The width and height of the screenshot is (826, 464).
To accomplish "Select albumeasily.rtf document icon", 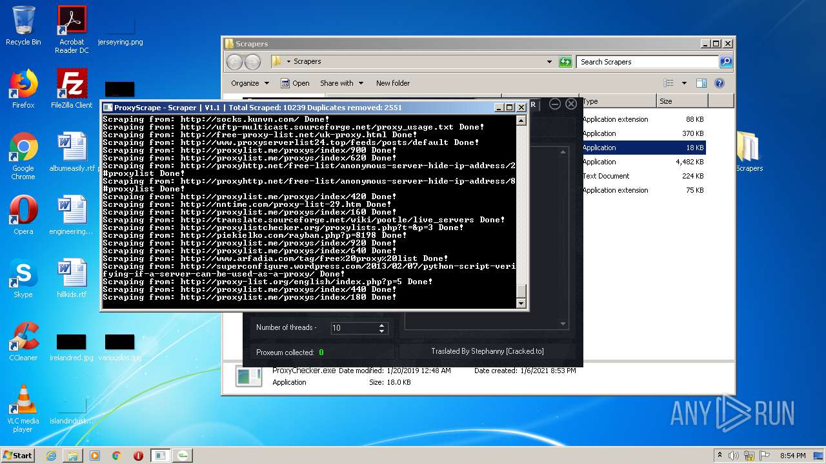I will (x=72, y=152).
